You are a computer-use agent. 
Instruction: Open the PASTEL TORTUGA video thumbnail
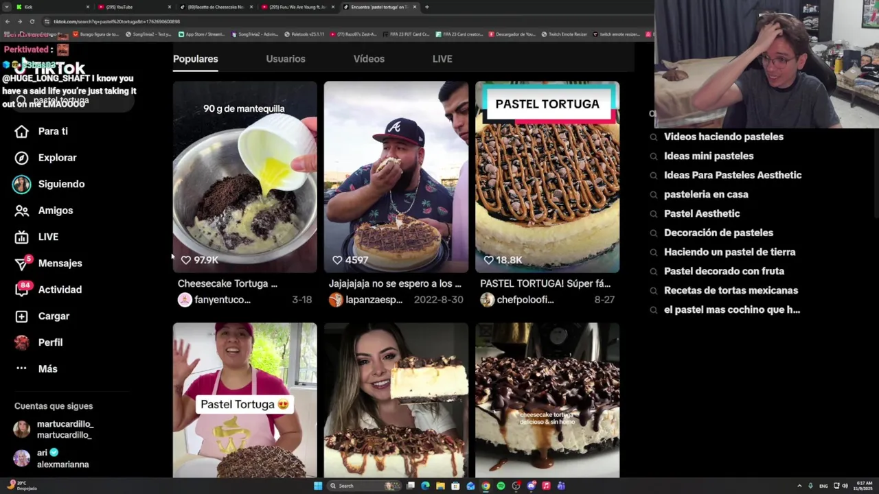[x=547, y=177]
